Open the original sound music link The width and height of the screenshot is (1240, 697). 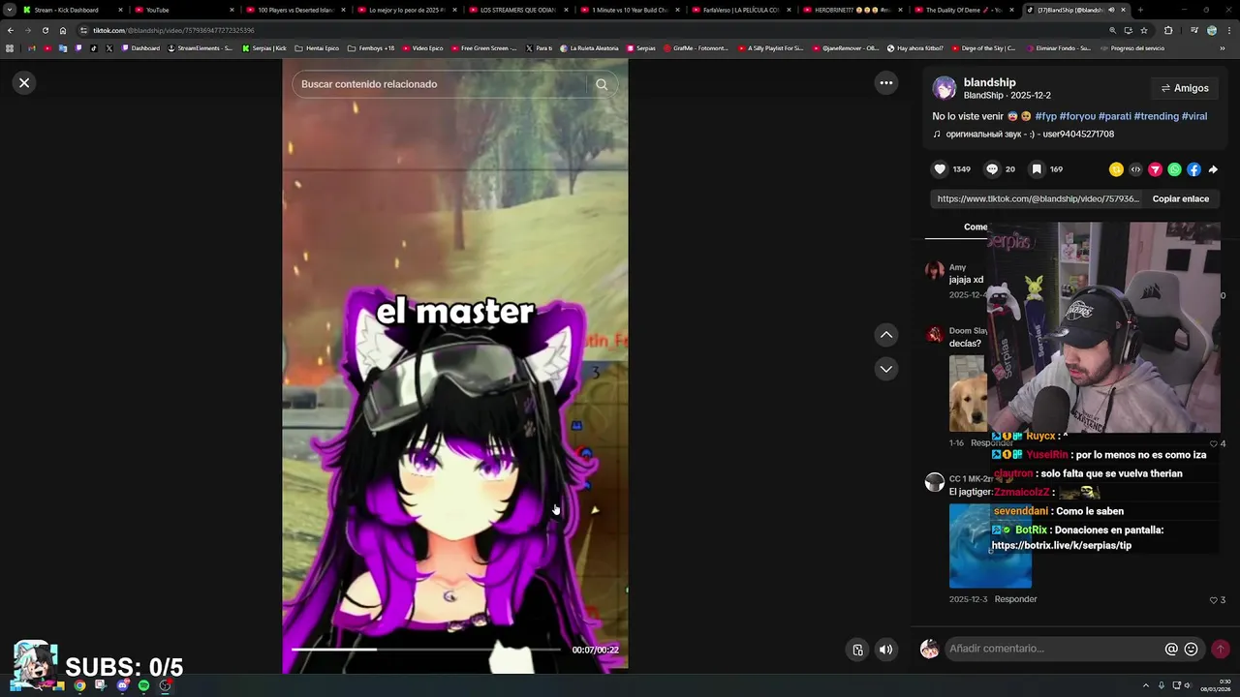[x=1023, y=135]
